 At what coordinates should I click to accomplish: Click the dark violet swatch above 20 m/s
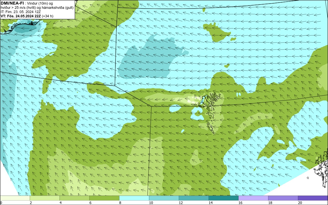[313, 198]
